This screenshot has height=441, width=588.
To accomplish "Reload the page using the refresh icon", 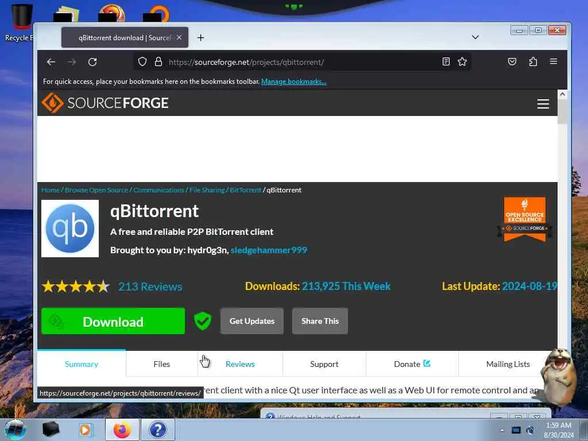I will click(x=92, y=62).
